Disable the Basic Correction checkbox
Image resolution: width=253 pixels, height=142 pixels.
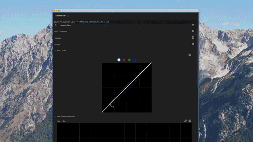pos(193,31)
